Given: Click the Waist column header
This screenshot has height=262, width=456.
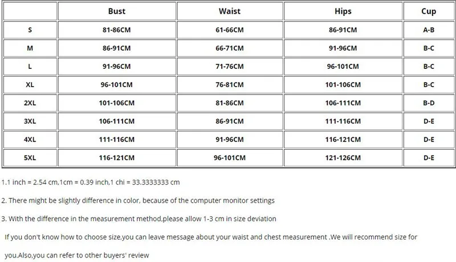Looking at the screenshot, I should pos(230,11).
